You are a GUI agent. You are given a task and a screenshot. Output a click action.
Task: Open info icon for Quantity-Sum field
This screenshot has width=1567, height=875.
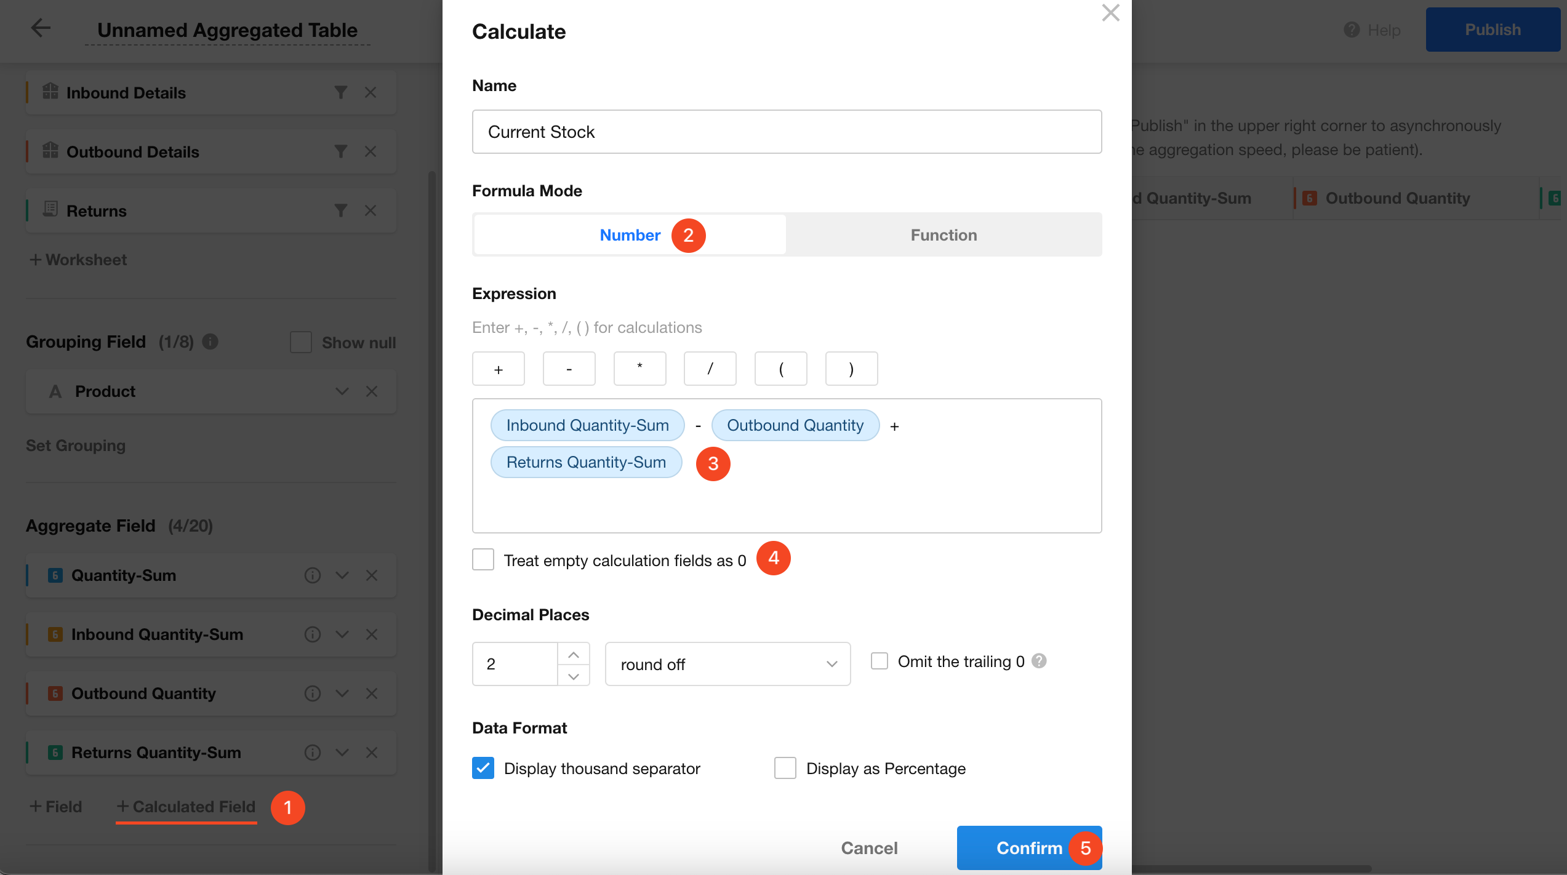tap(313, 575)
